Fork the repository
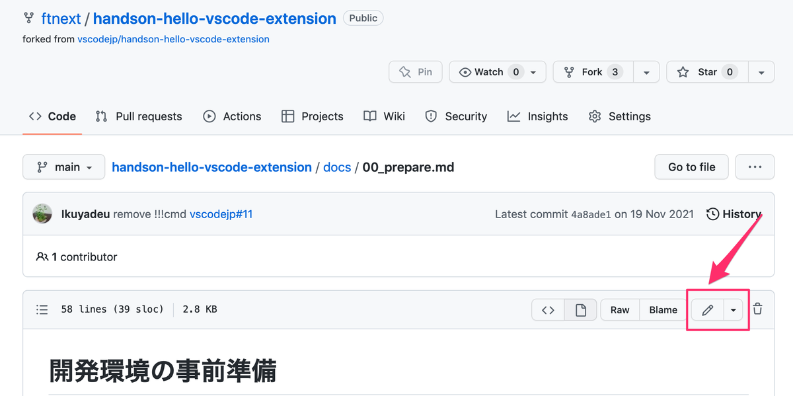 coord(593,71)
